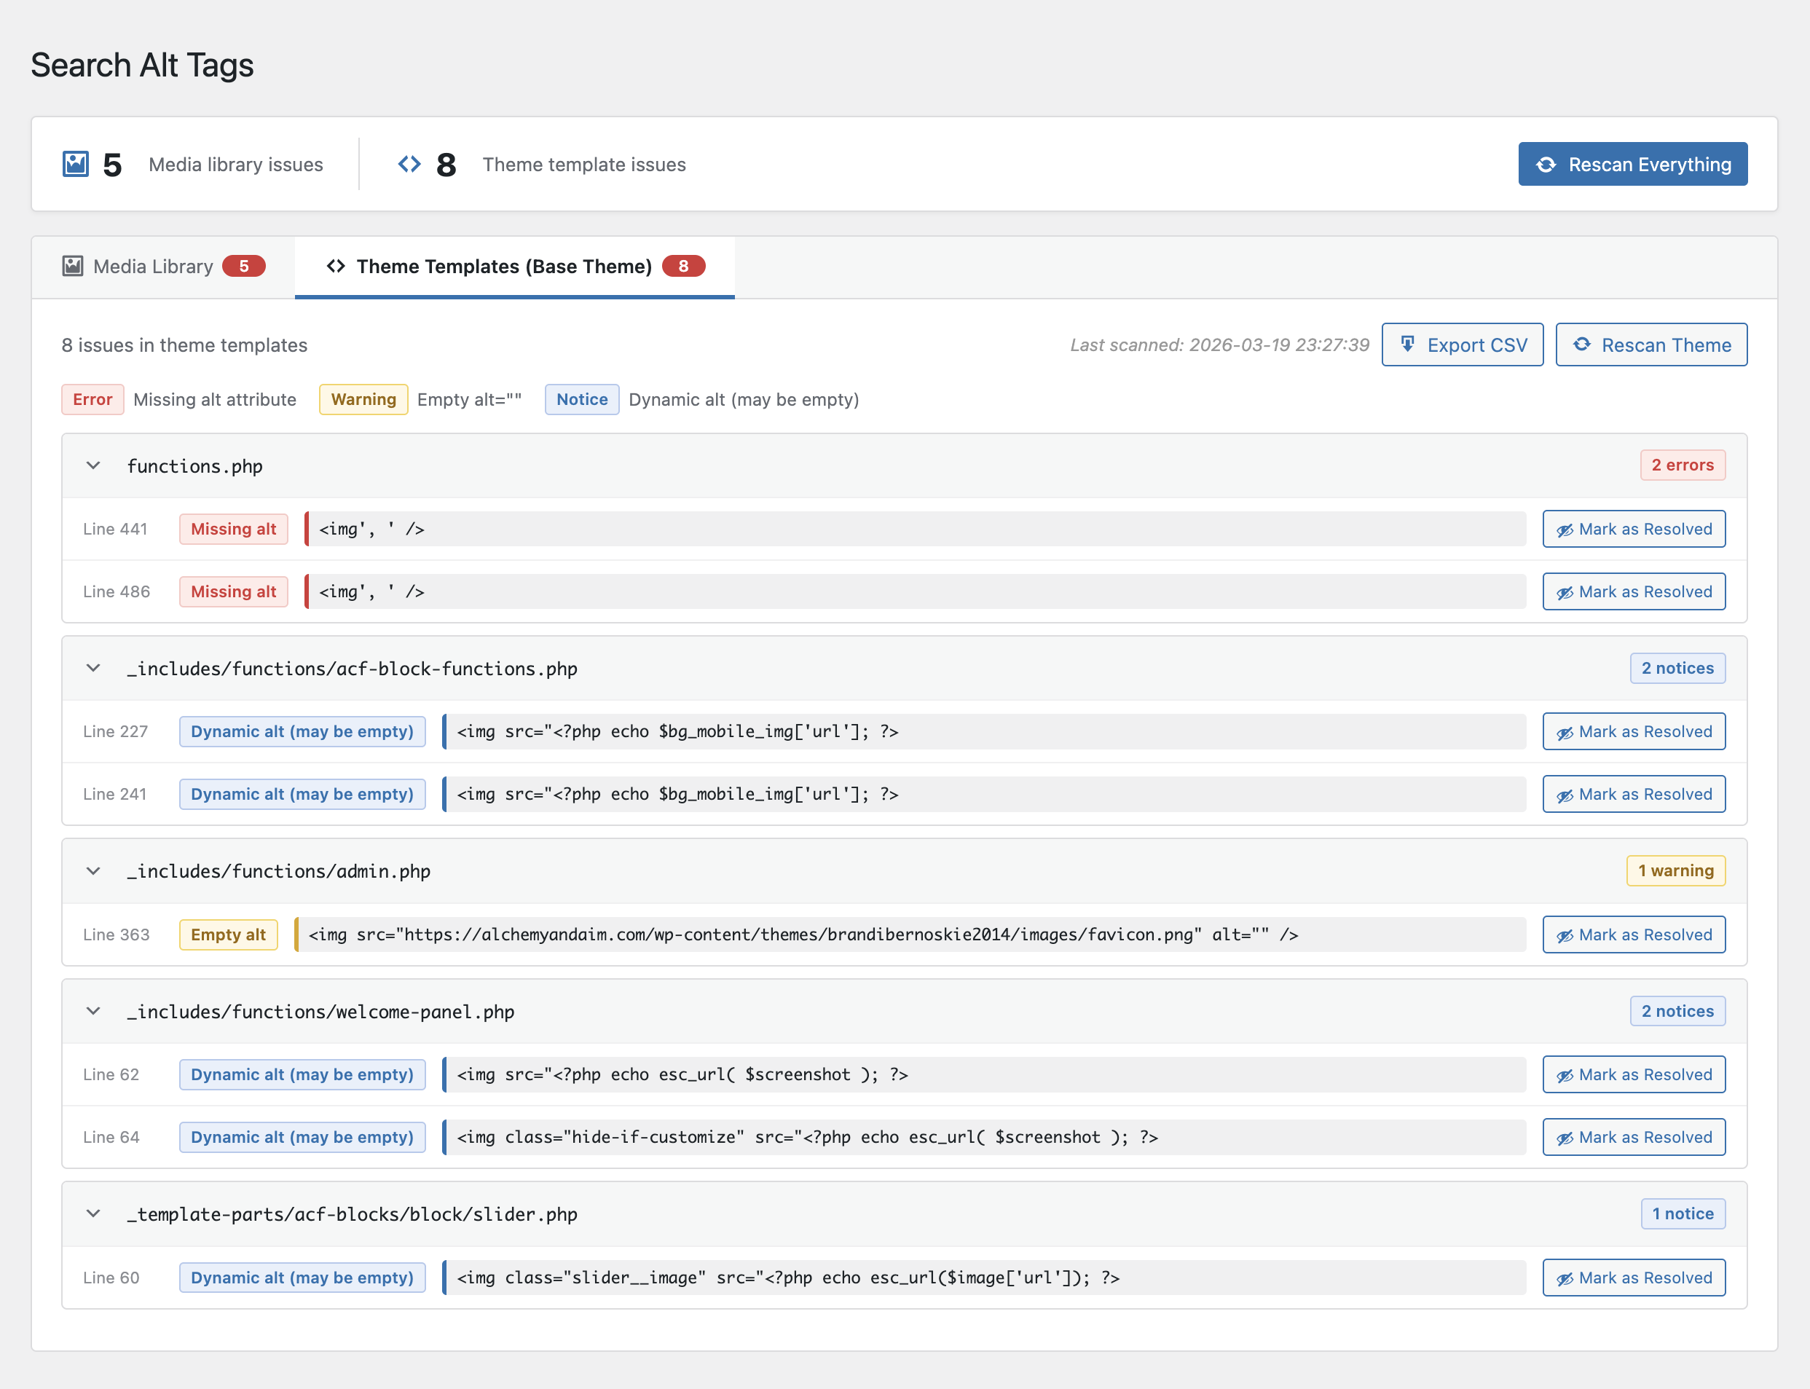Screen dimensions: 1810x1389
Task: Switch to the Media Library tab
Action: click(164, 267)
